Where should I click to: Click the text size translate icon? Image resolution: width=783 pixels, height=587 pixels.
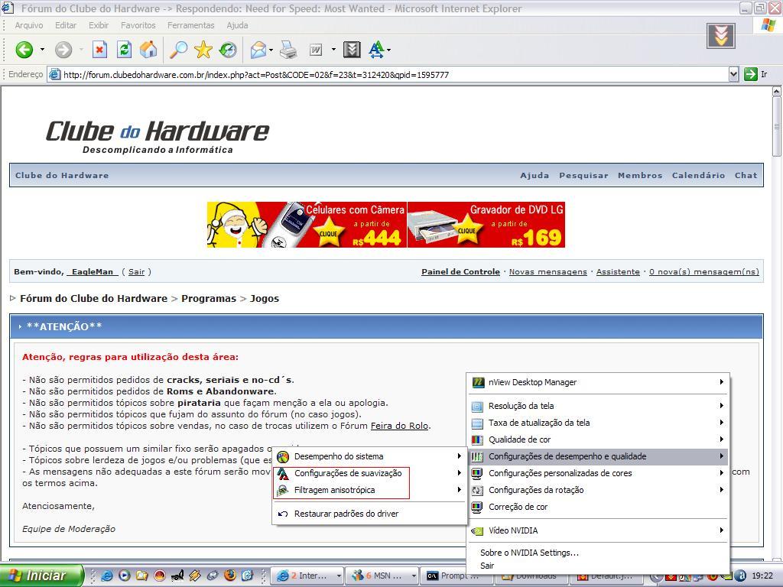point(376,50)
